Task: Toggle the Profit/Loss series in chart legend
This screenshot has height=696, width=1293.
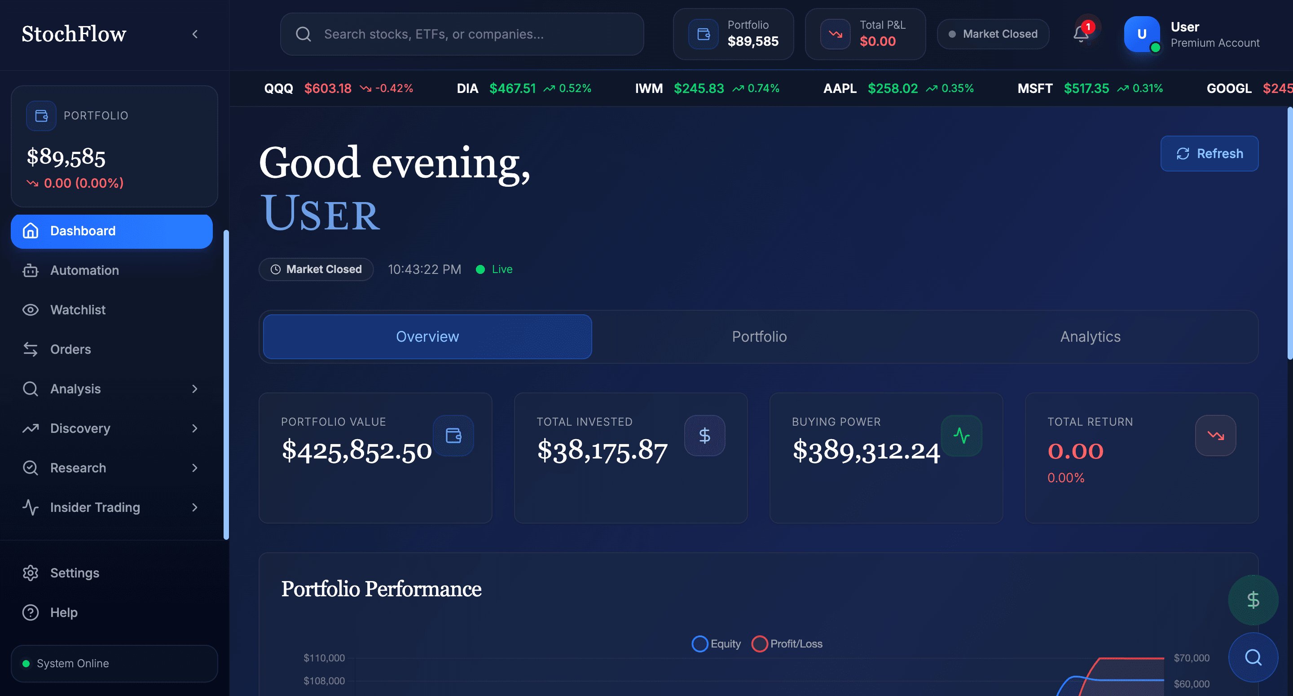Action: tap(787, 644)
